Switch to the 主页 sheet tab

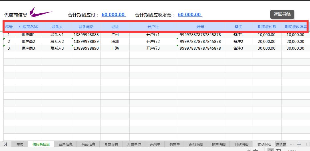[20, 144]
